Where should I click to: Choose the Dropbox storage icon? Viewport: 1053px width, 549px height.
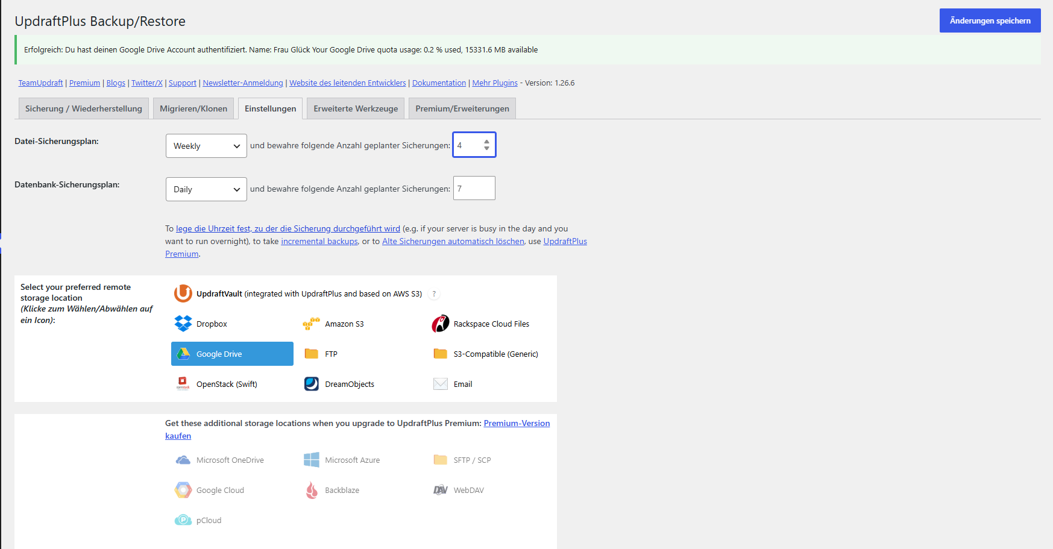(183, 324)
